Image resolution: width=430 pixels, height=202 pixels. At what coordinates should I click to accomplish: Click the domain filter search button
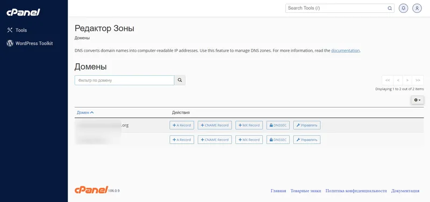[180, 80]
